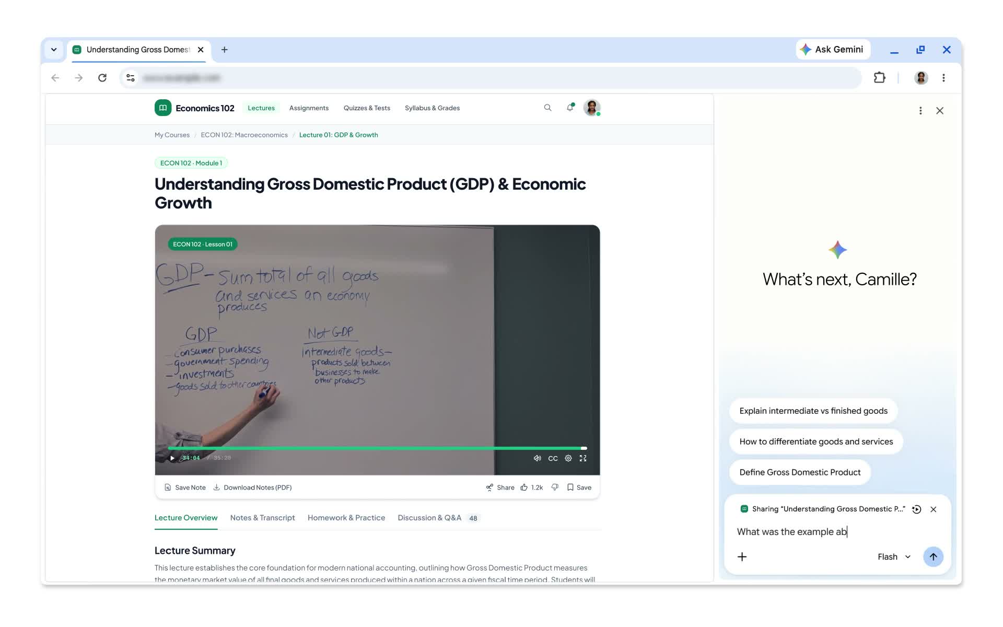Open video settings gear
Image resolution: width=1003 pixels, height=627 pixels.
coord(568,458)
